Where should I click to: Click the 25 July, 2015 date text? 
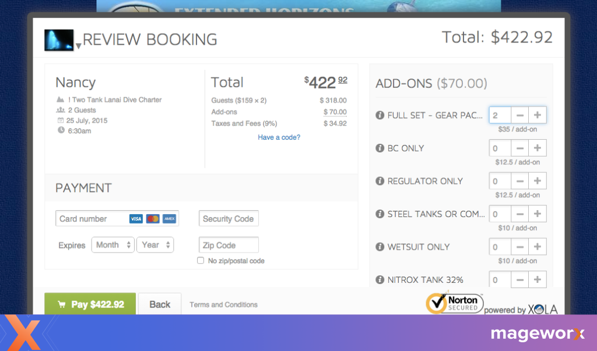coord(87,120)
